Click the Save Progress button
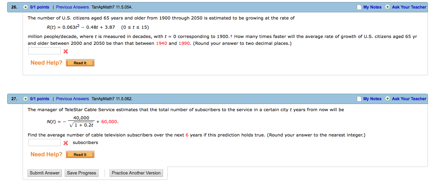The width and height of the screenshot is (431, 184). point(82,173)
